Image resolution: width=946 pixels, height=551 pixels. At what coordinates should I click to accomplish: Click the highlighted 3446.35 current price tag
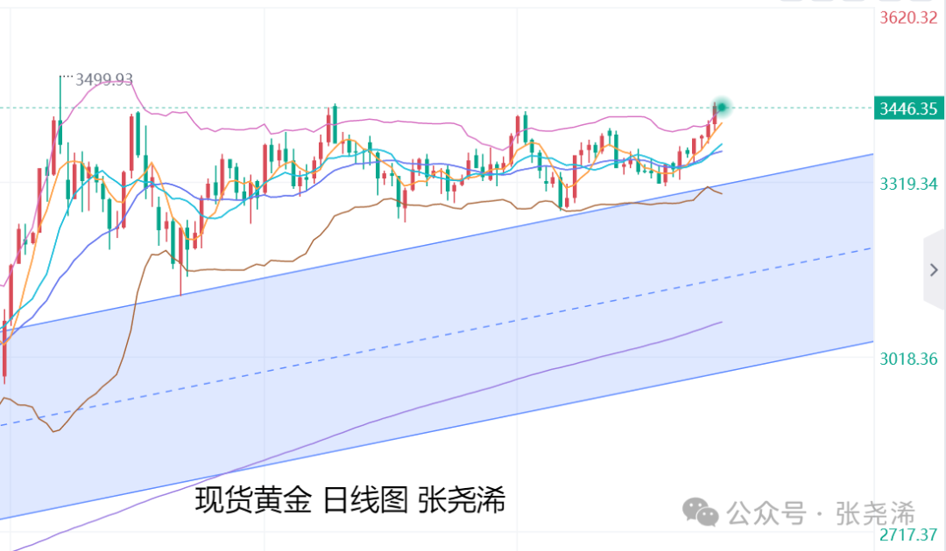[x=907, y=108]
